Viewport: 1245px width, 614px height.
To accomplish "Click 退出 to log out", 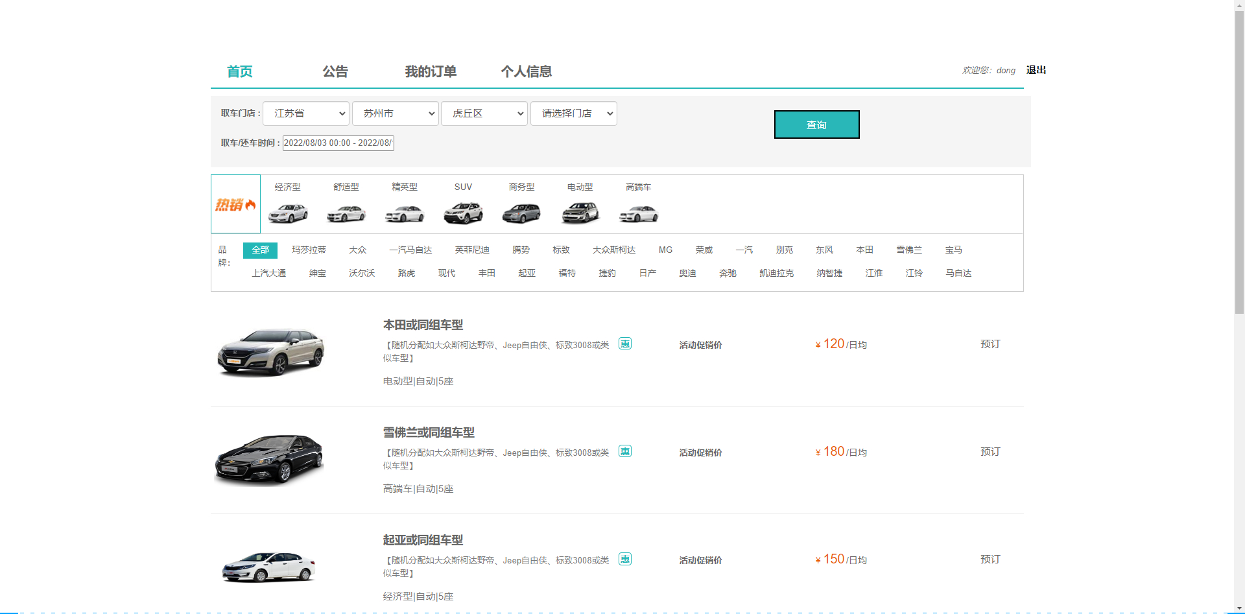I will 1036,70.
